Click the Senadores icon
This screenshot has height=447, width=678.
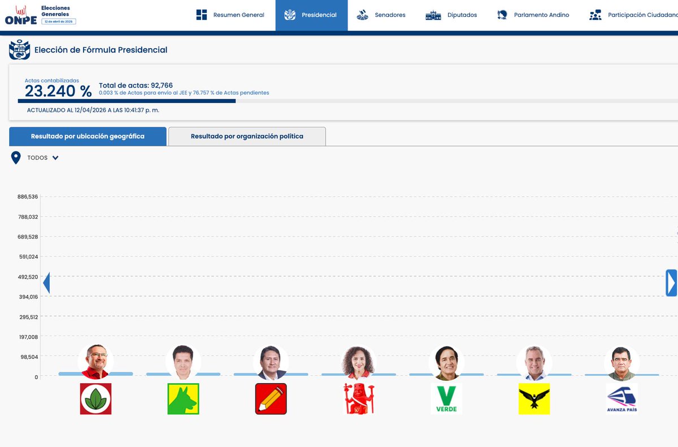tap(363, 15)
